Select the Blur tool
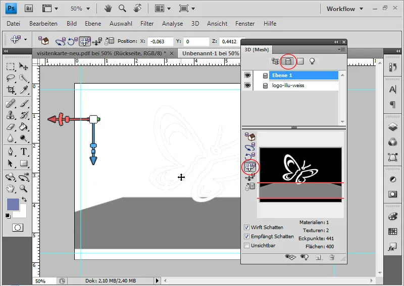This screenshot has width=404, height=286. [x=10, y=138]
